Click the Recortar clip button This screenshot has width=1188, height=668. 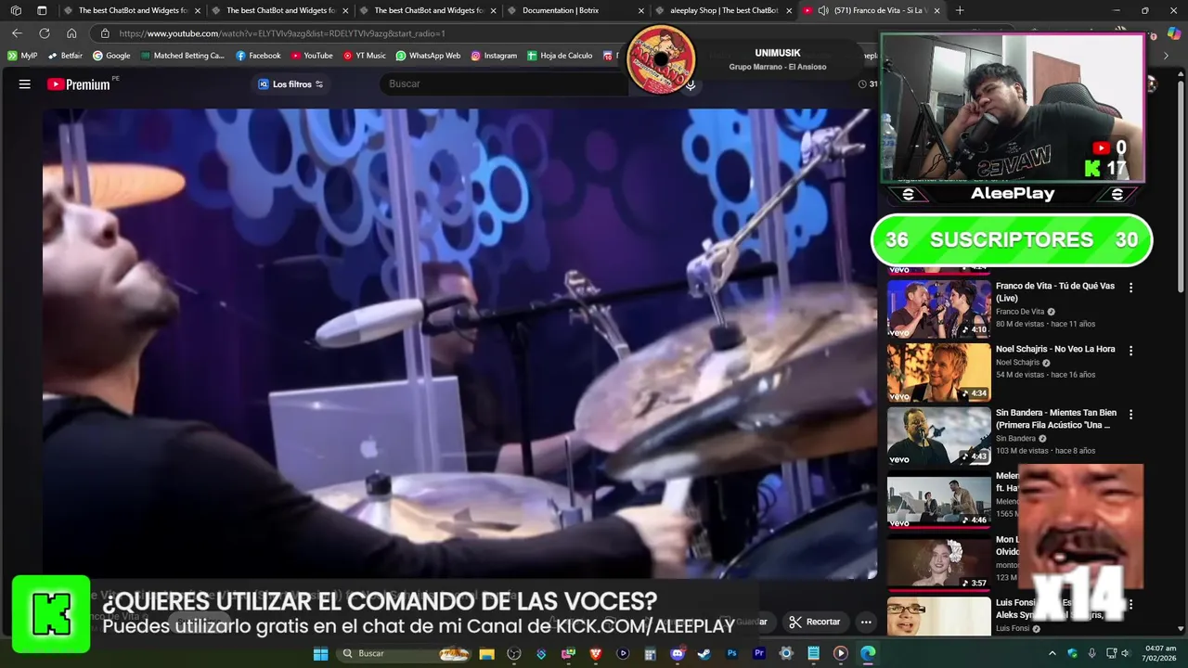point(815,622)
